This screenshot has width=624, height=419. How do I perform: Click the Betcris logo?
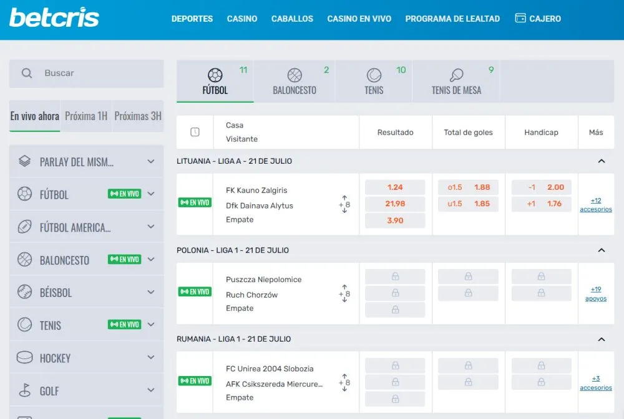(x=54, y=18)
